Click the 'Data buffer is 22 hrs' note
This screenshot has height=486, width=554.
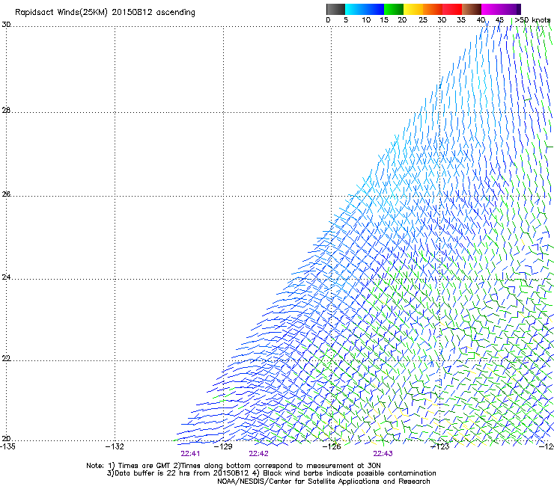[271, 473]
